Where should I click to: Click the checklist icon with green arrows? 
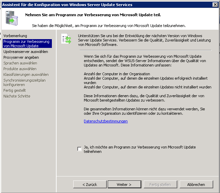pyautogui.click(x=66, y=39)
